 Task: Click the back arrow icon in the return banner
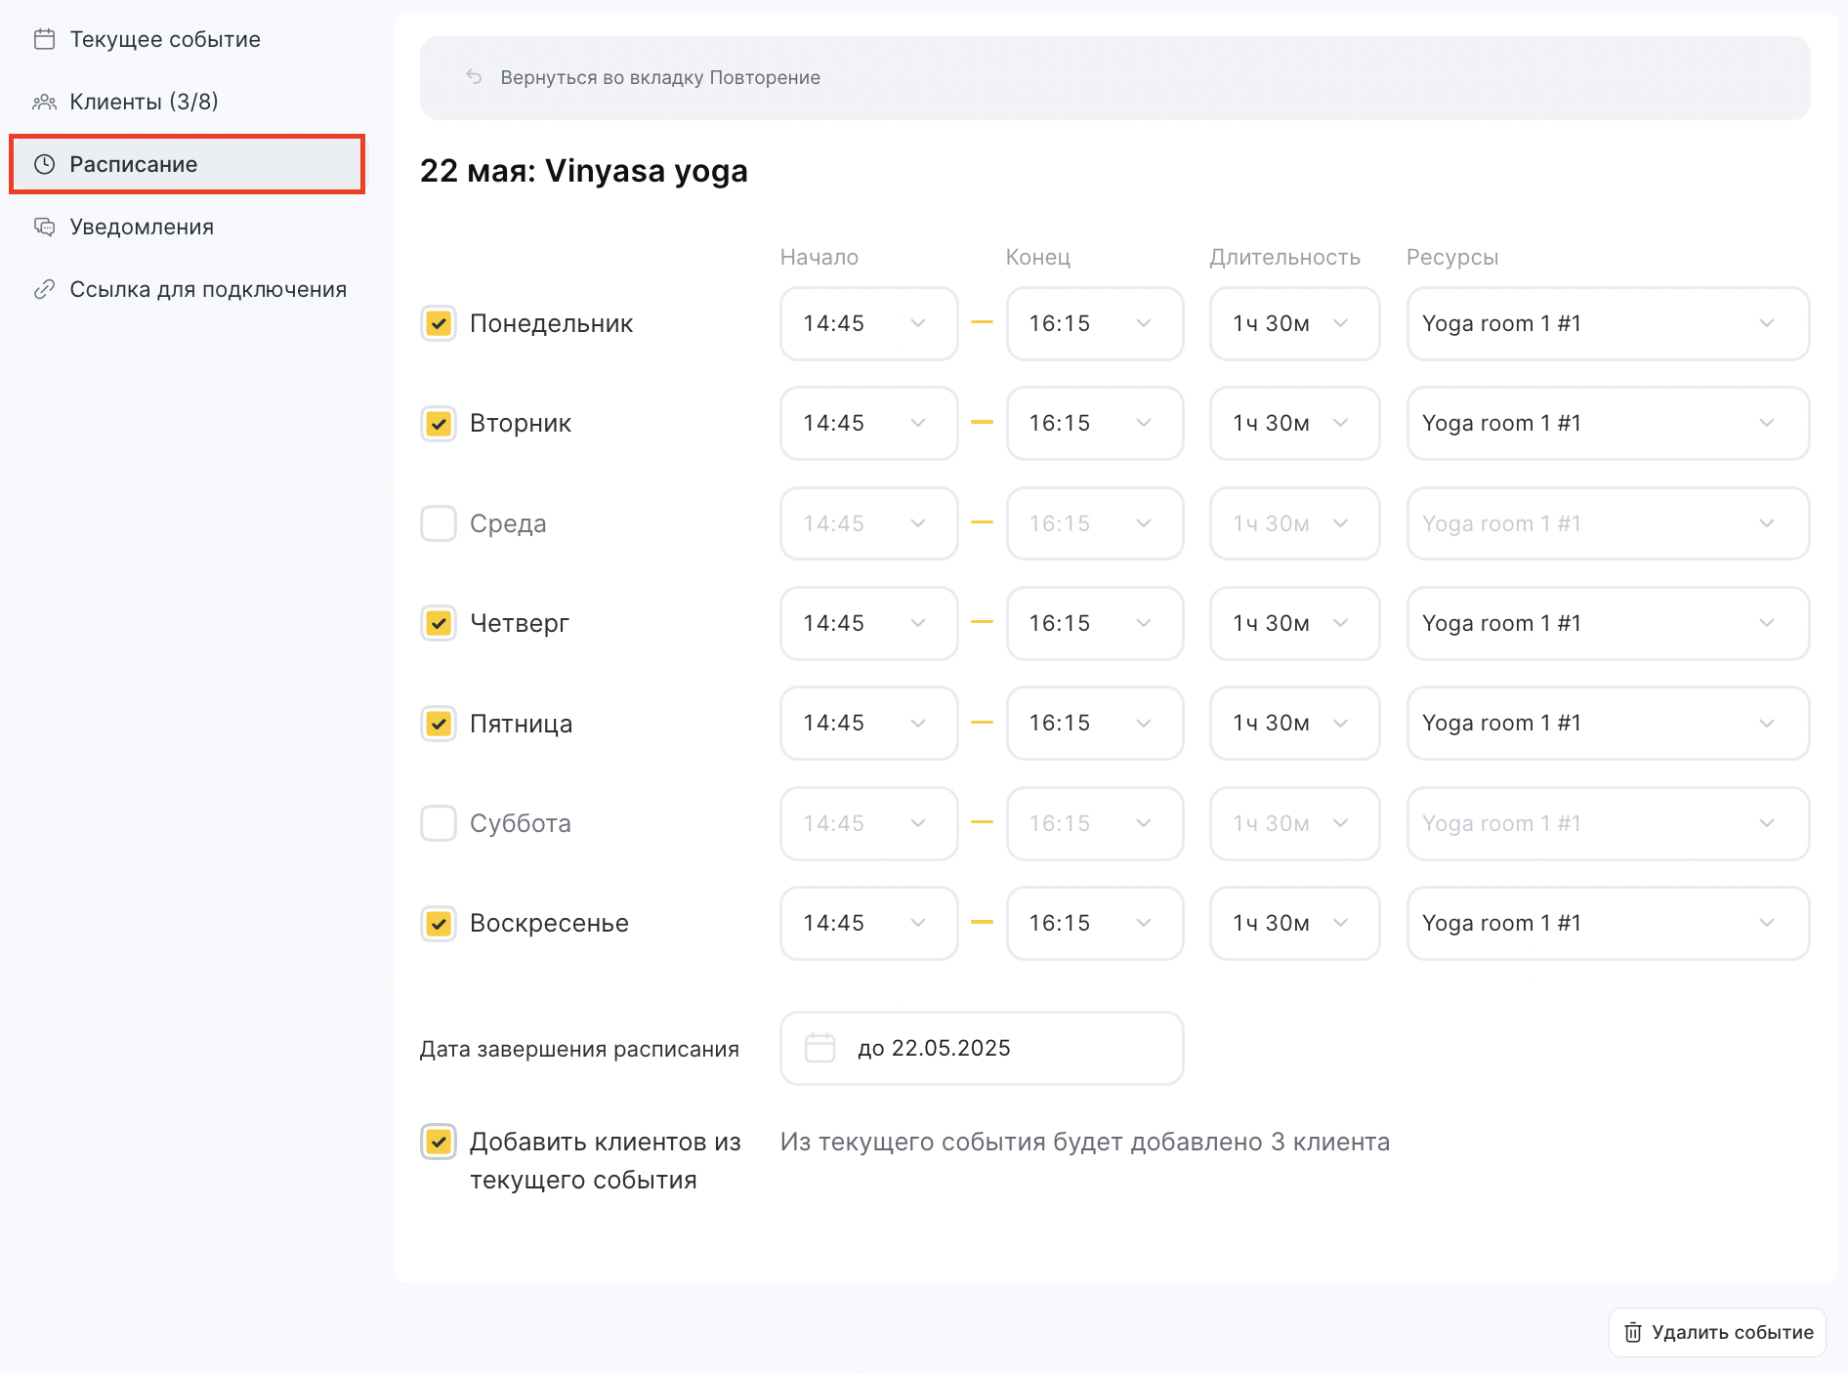pos(474,77)
